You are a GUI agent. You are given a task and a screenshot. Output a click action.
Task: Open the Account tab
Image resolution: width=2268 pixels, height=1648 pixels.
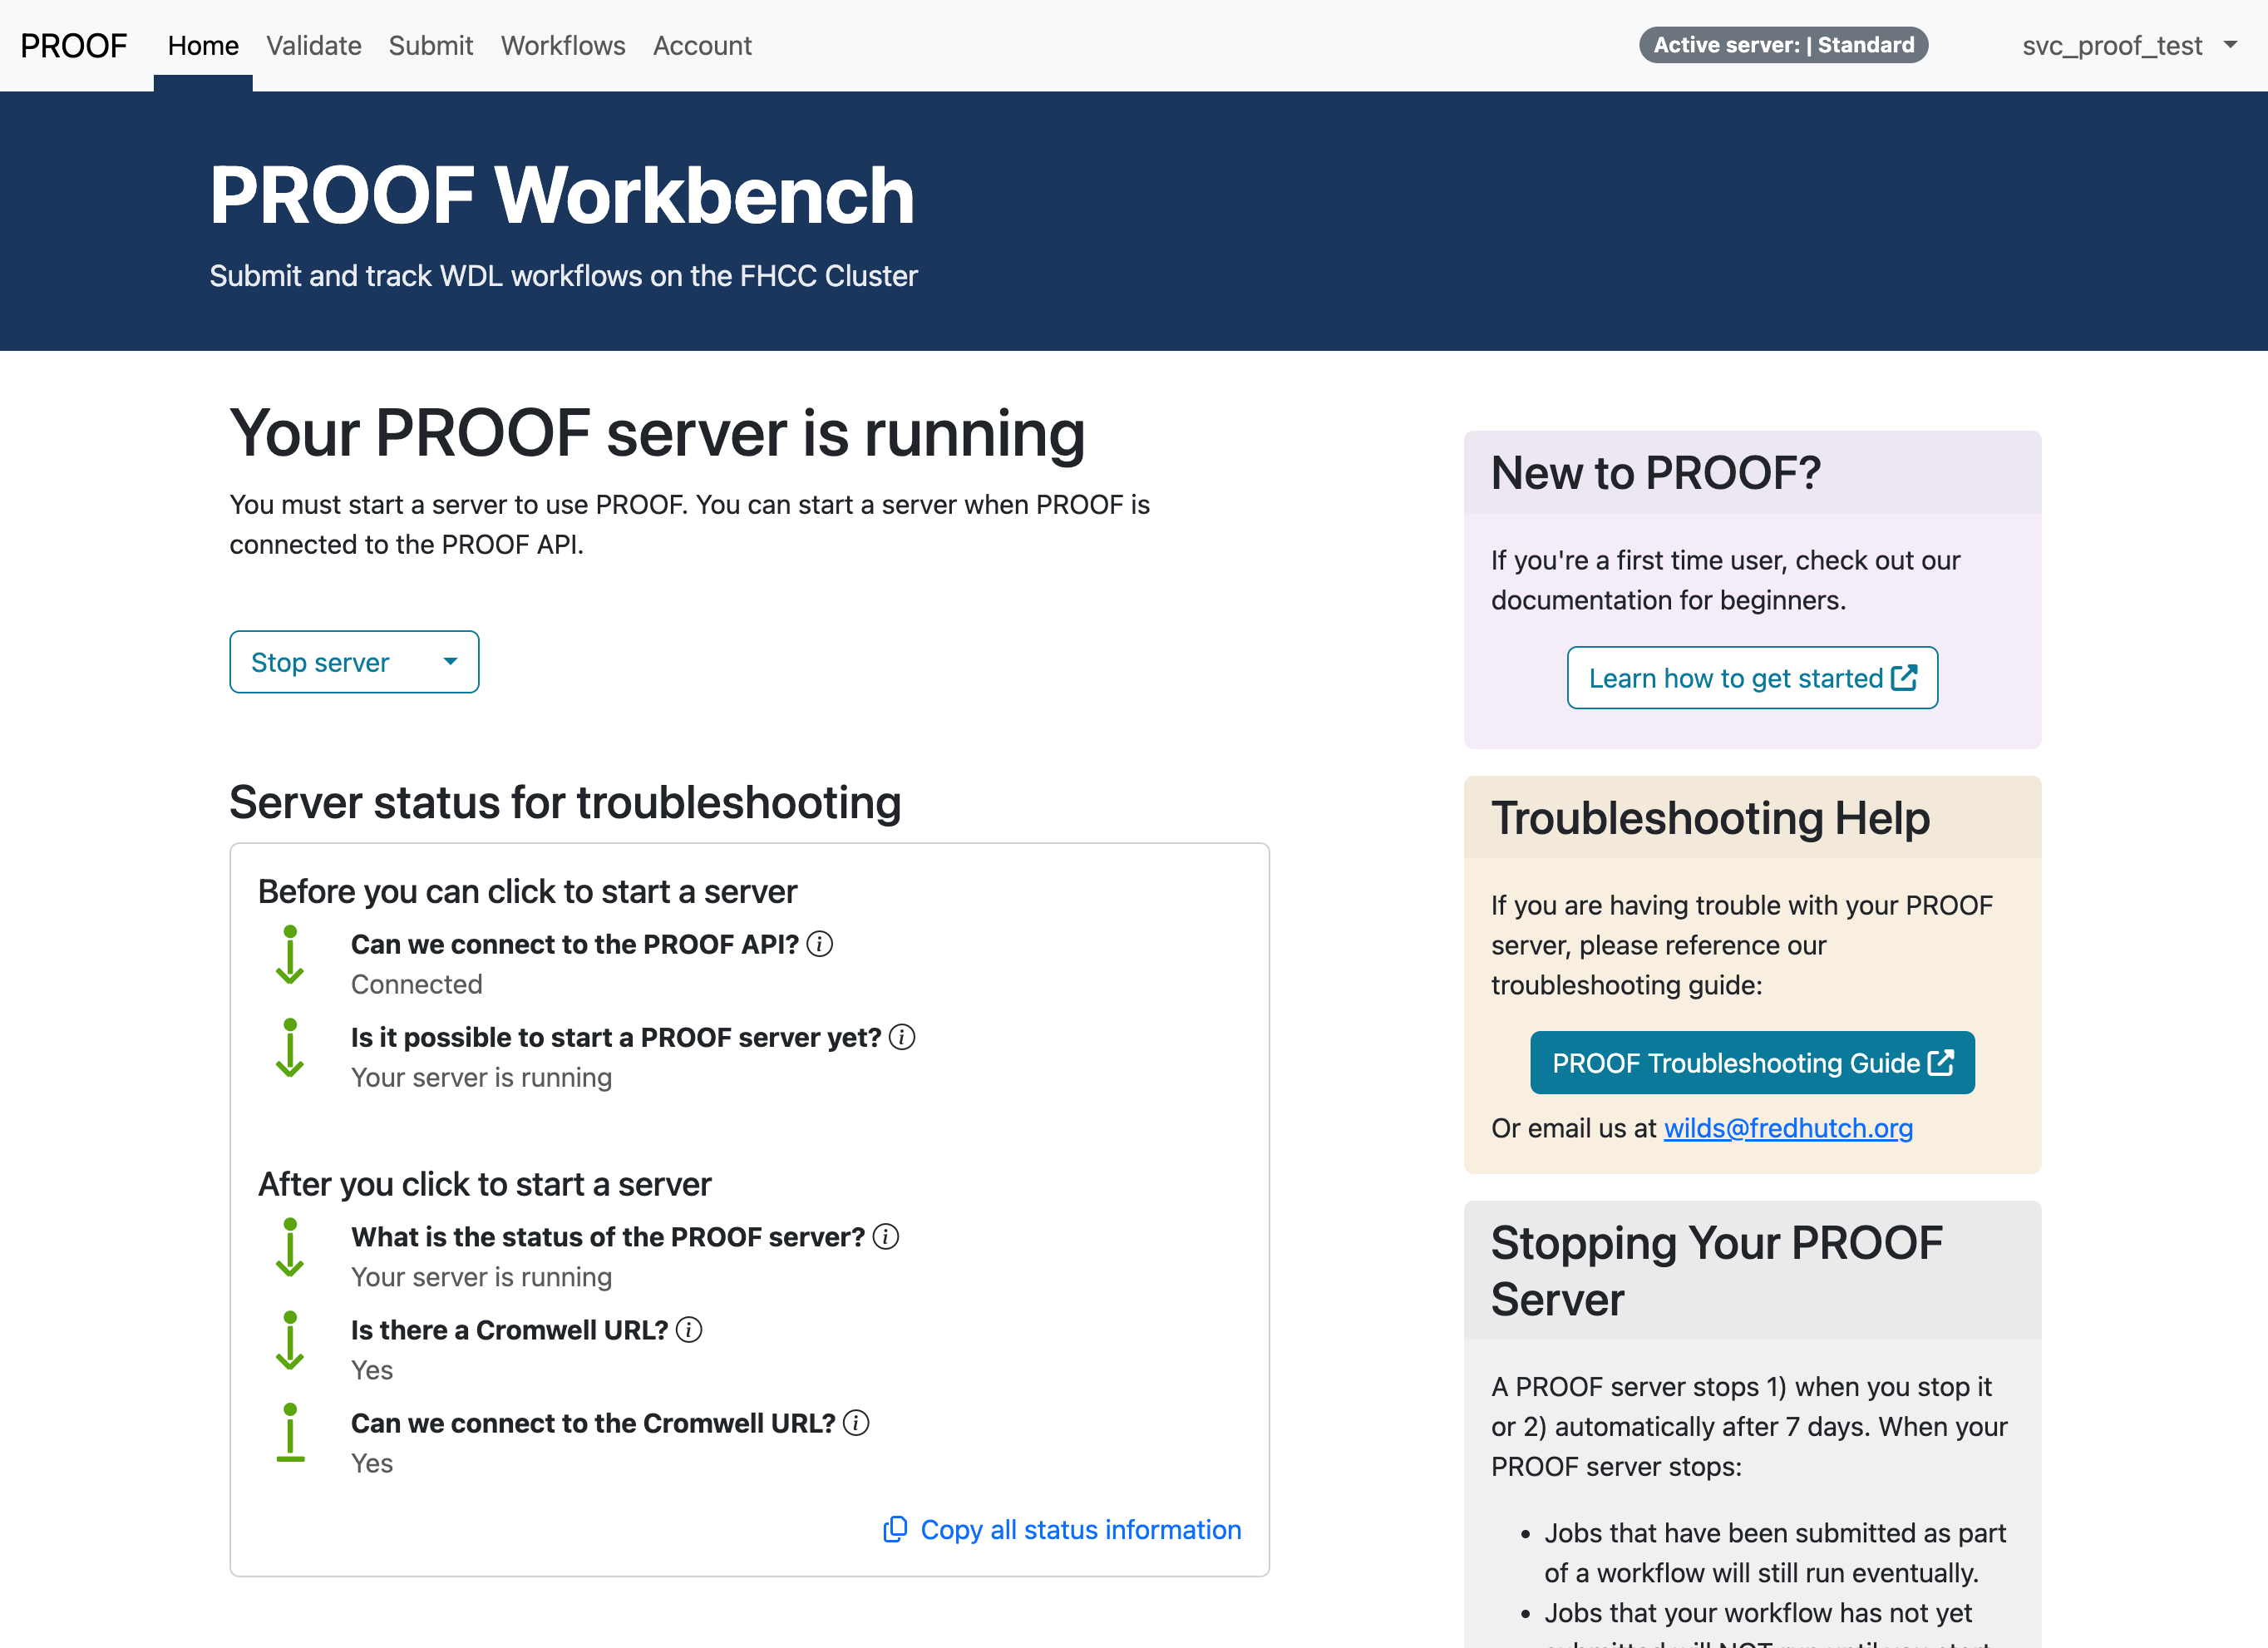click(701, 46)
